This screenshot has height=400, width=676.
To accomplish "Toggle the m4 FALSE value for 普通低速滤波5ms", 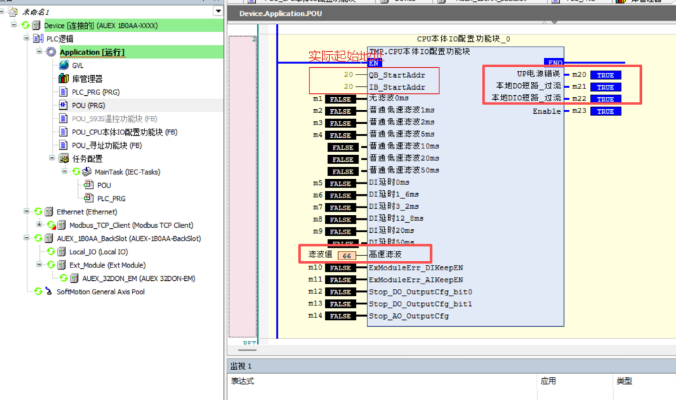I will 341,136.
